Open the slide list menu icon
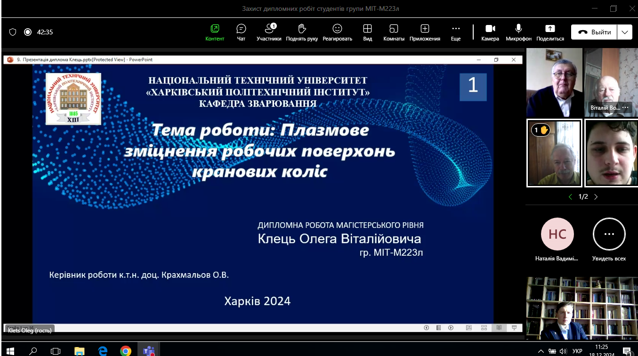638x356 pixels. tap(438, 328)
